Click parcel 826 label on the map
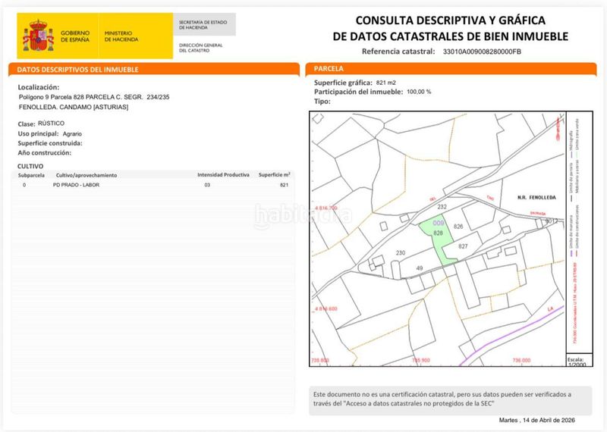Image resolution: width=607 pixels, height=432 pixels. click(x=458, y=227)
